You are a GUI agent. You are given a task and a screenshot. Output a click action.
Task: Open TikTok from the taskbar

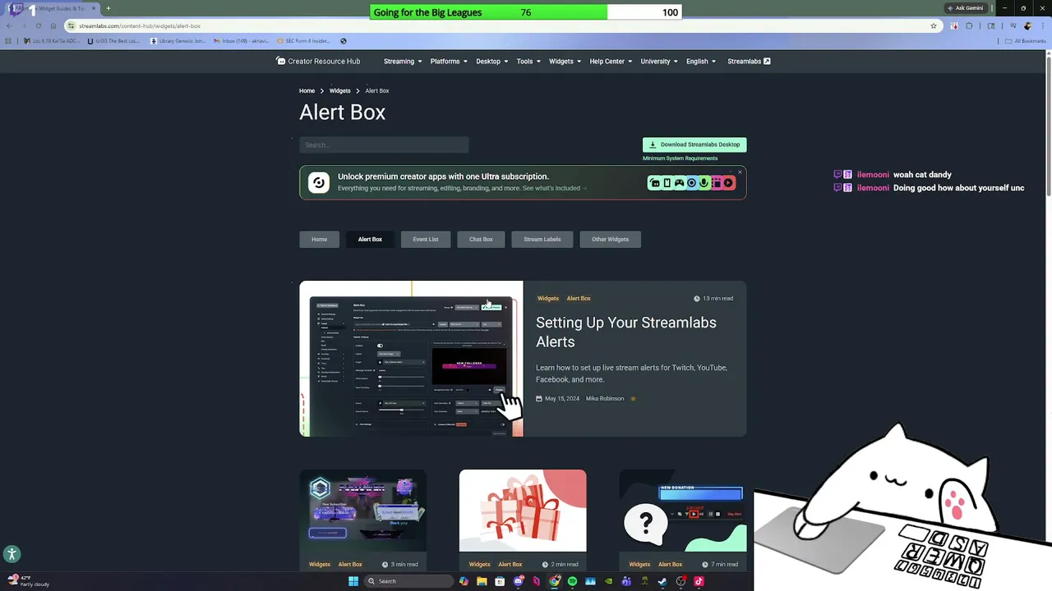699,581
